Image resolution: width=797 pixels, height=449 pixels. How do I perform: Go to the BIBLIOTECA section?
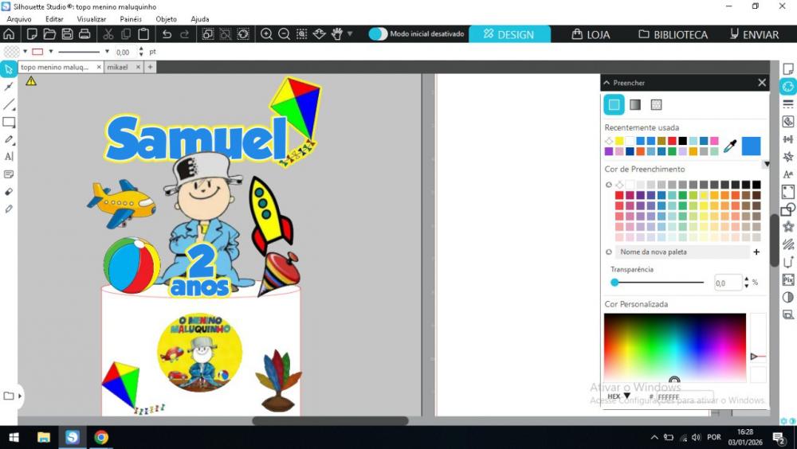[x=673, y=34]
